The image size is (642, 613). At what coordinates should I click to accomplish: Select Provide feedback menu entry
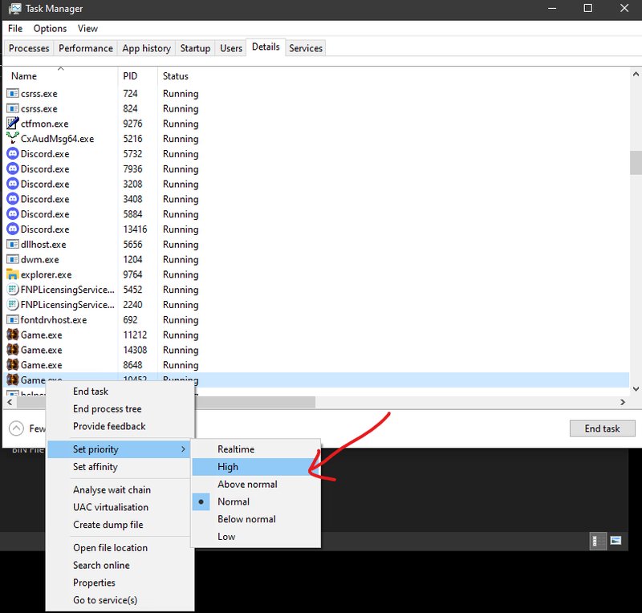tap(120, 426)
